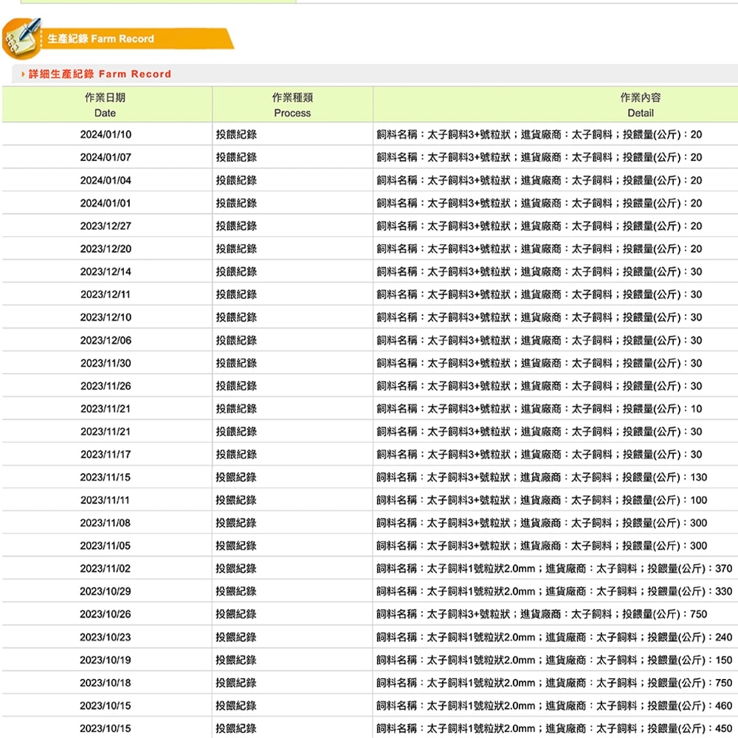Click the 作業種類 Process column header
The height and width of the screenshot is (738, 738).
click(x=292, y=105)
